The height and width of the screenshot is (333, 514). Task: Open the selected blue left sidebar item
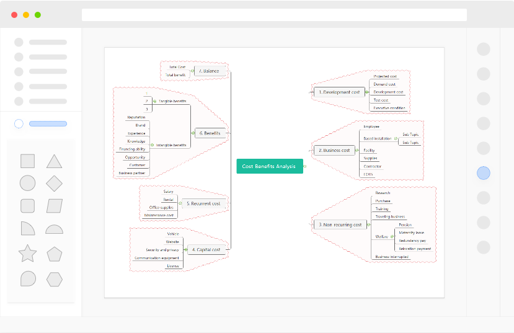pyautogui.click(x=48, y=123)
